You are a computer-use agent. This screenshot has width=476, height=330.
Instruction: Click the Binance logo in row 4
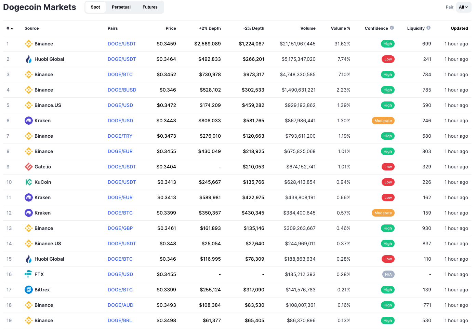tap(29, 90)
